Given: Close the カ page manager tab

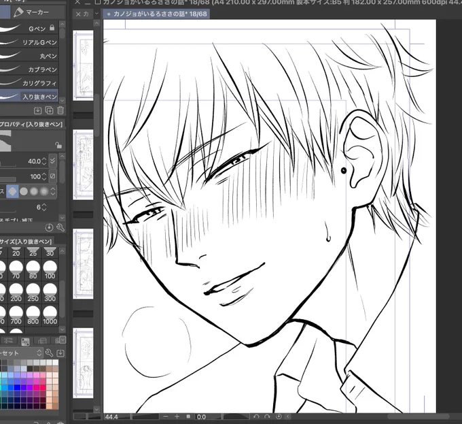Looking at the screenshot, I should click(x=78, y=14).
